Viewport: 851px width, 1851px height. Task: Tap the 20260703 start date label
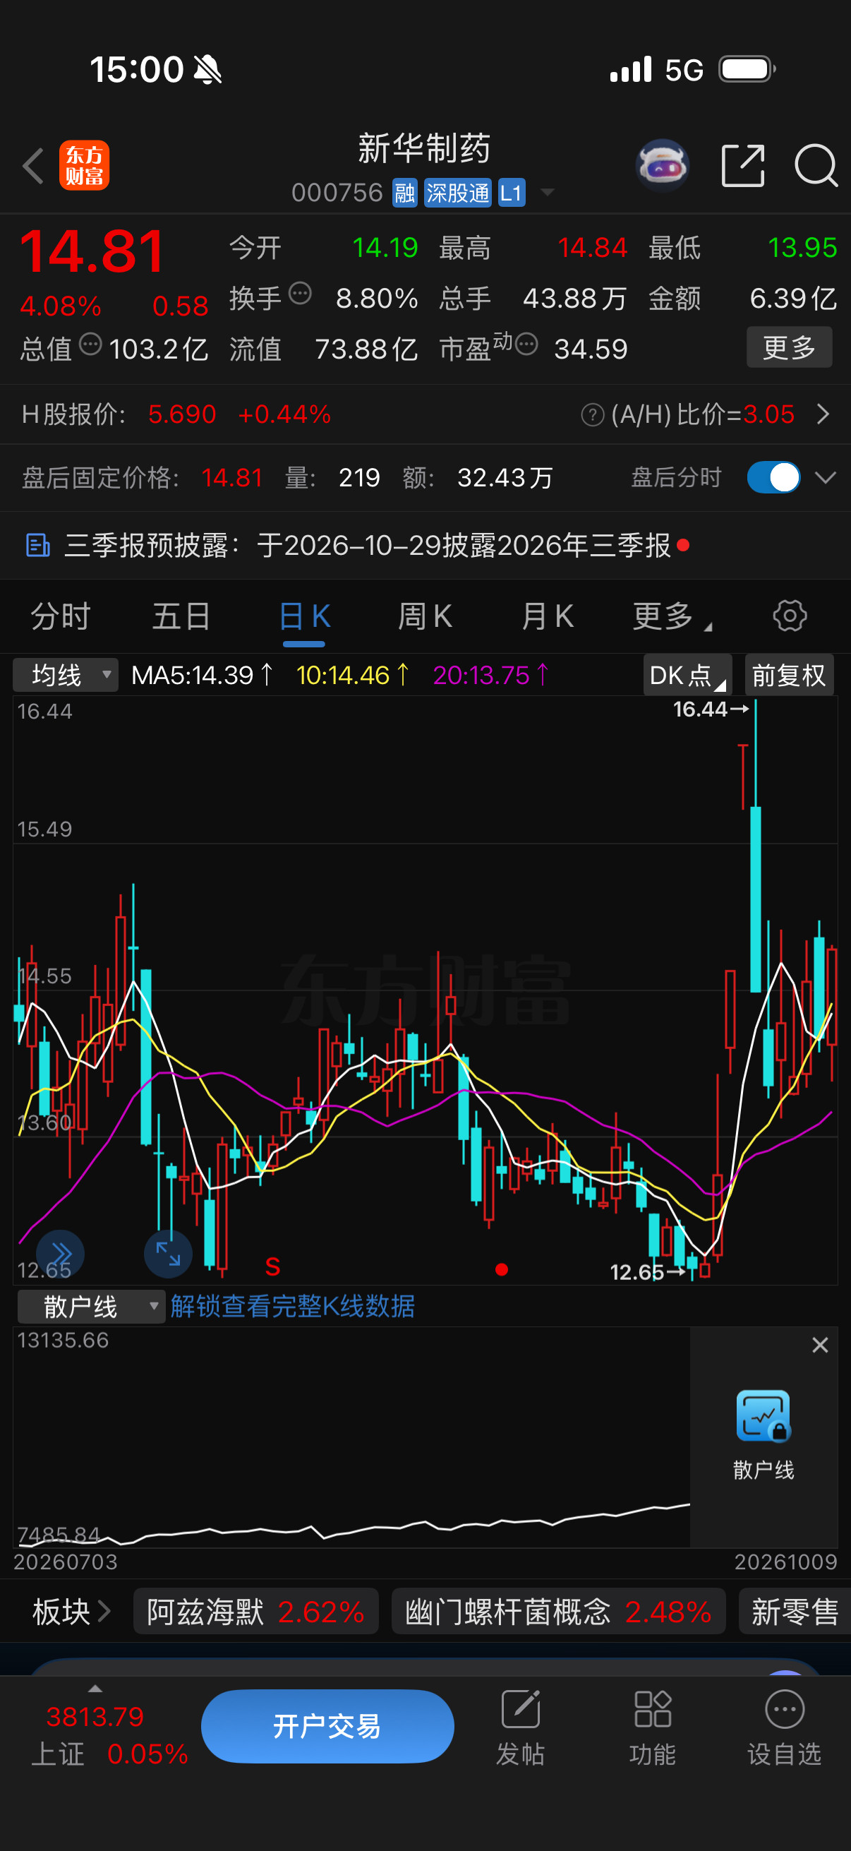(66, 1562)
